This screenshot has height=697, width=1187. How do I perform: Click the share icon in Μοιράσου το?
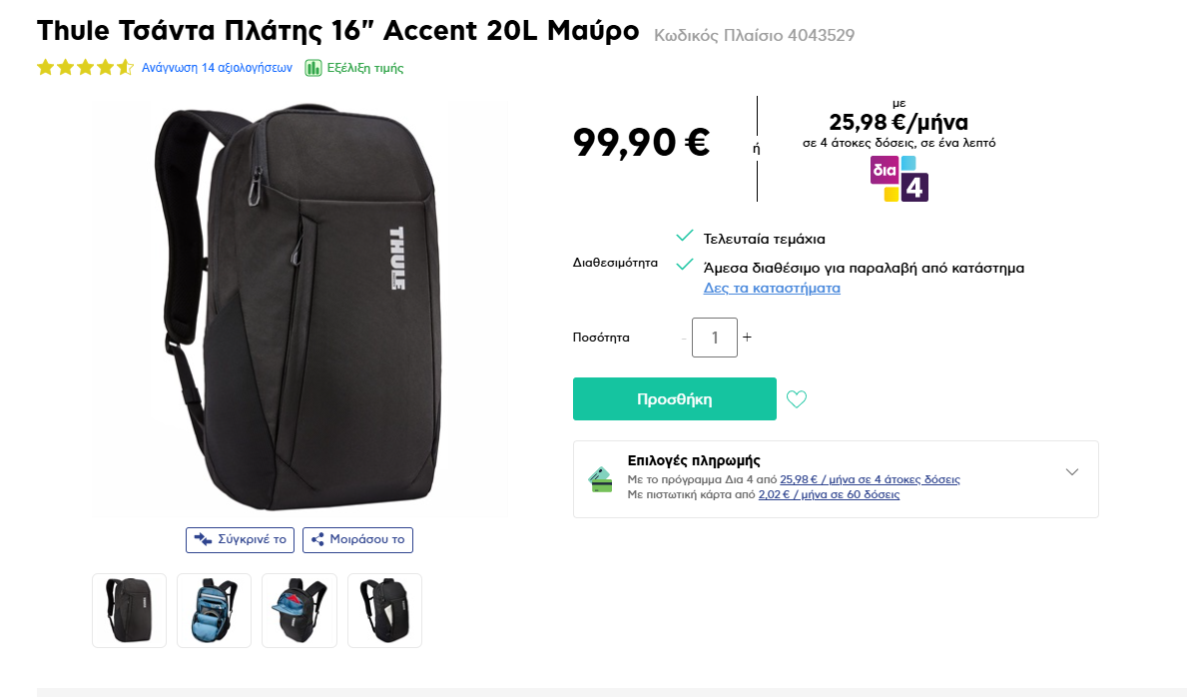point(317,539)
